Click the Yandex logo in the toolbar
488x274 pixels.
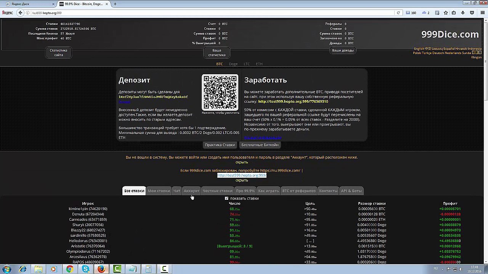click(8, 13)
